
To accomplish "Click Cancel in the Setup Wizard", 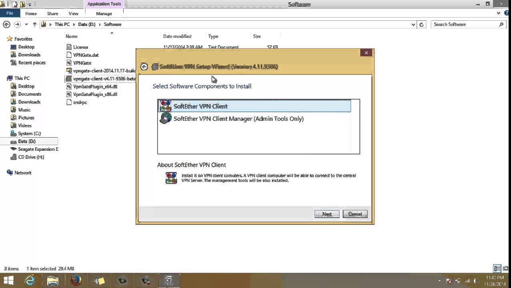I will 355,214.
